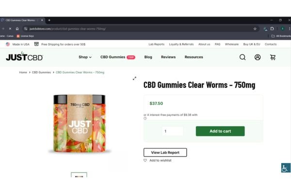Click the Add to cart button
Screen dimensions: 291x194
(220, 131)
